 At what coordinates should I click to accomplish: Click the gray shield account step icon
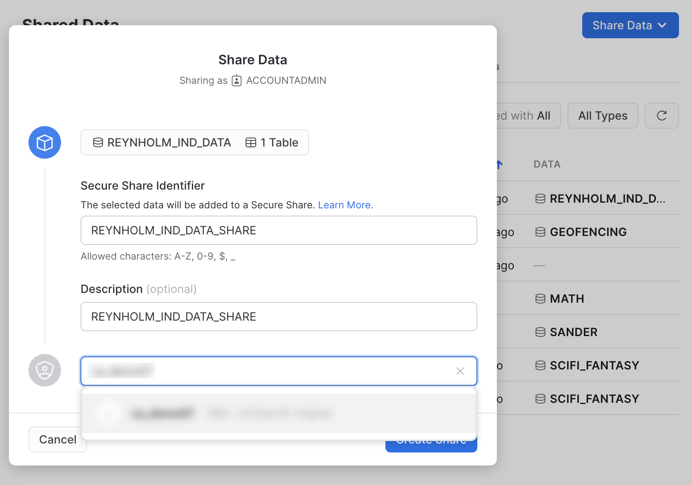coord(45,370)
